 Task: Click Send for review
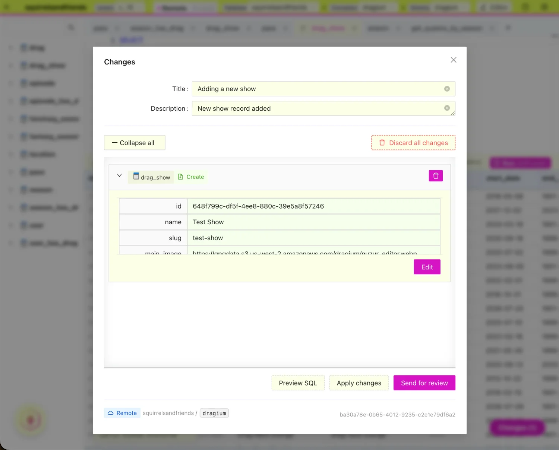(x=424, y=383)
